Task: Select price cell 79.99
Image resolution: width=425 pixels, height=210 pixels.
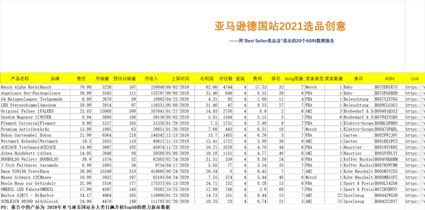Action: 82,87
